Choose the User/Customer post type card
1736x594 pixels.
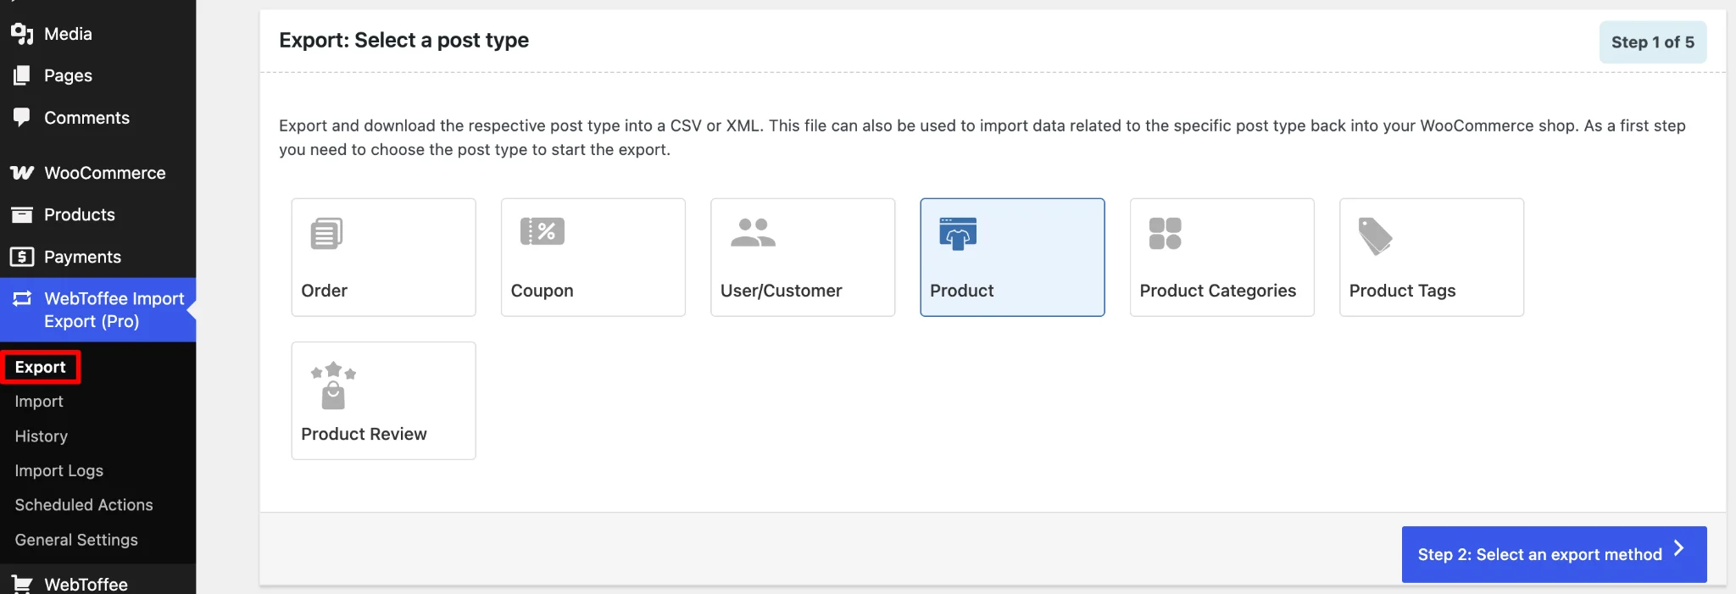803,258
